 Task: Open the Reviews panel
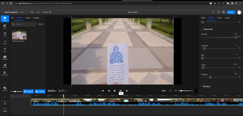pos(5,89)
